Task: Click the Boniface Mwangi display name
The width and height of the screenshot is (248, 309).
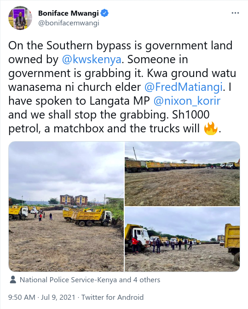Action: (68, 13)
